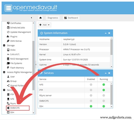Open S.M.A.R.T. in the sidebar
Screen dimensions: 134x120
tap(13, 54)
